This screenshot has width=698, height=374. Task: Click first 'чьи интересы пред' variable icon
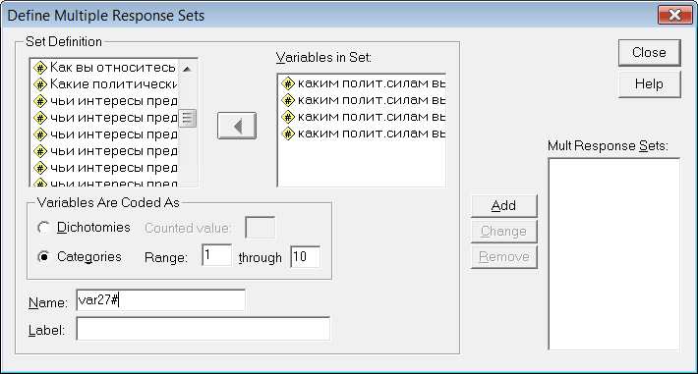coord(40,101)
